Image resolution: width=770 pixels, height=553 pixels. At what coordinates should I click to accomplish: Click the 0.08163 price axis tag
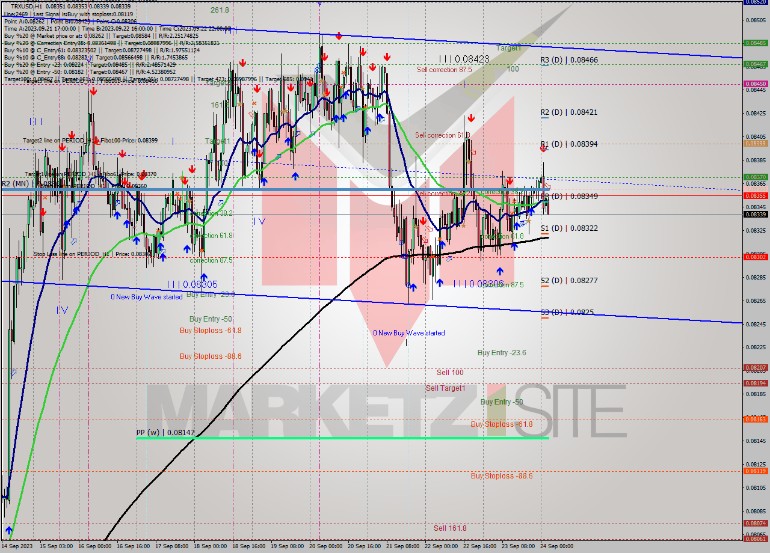click(755, 419)
